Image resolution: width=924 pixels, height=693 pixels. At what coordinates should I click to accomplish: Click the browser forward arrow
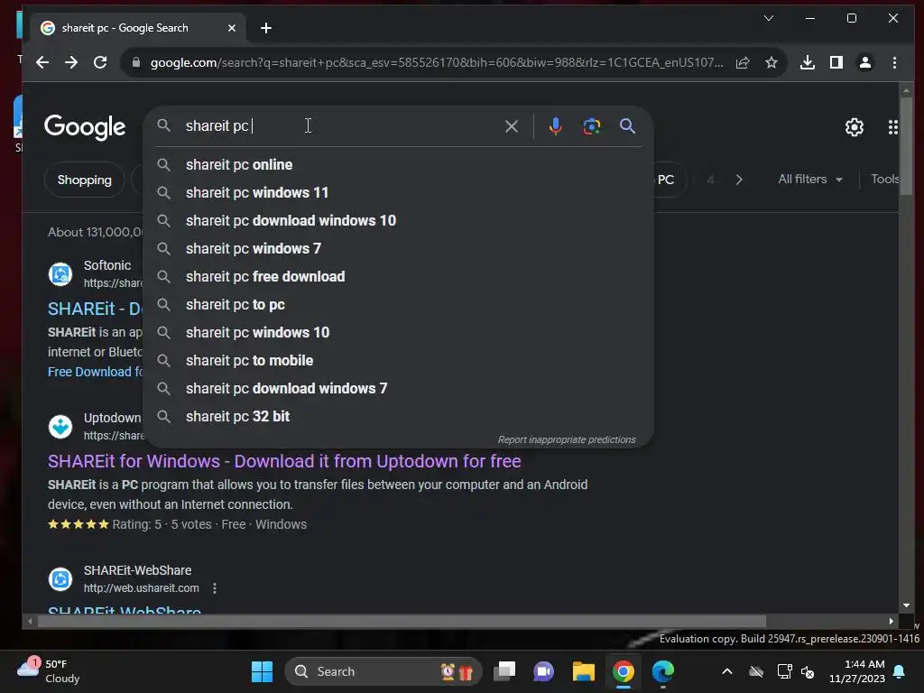(71, 62)
